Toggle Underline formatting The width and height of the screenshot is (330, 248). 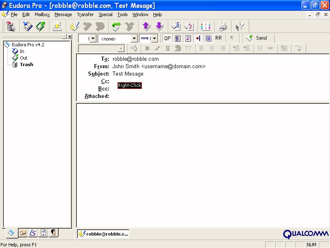[x=168, y=48]
